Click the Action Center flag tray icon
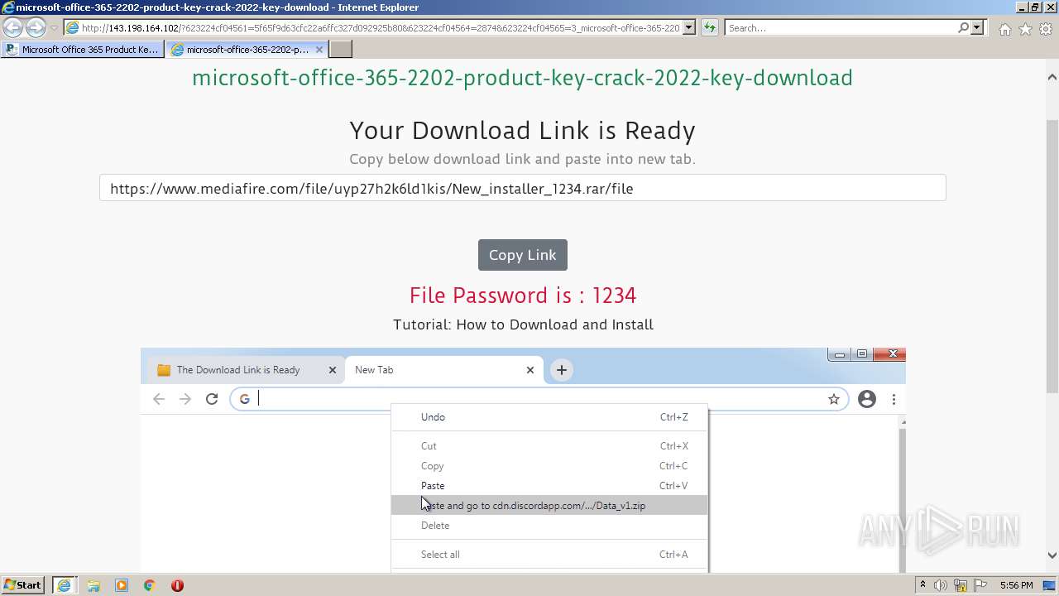Viewport: 1059px width, 596px height. 982,585
